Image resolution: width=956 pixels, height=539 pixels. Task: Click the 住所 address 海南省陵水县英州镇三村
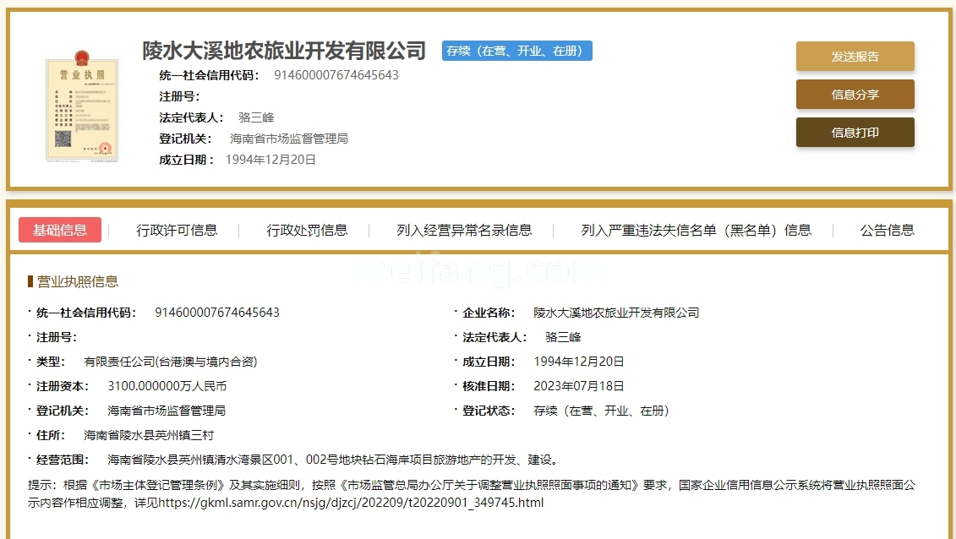(149, 436)
